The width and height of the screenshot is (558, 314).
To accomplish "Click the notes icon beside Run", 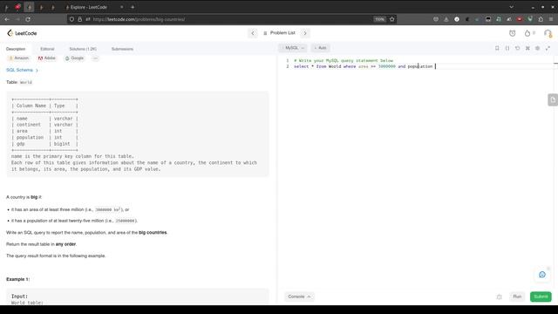I will 500,297.
